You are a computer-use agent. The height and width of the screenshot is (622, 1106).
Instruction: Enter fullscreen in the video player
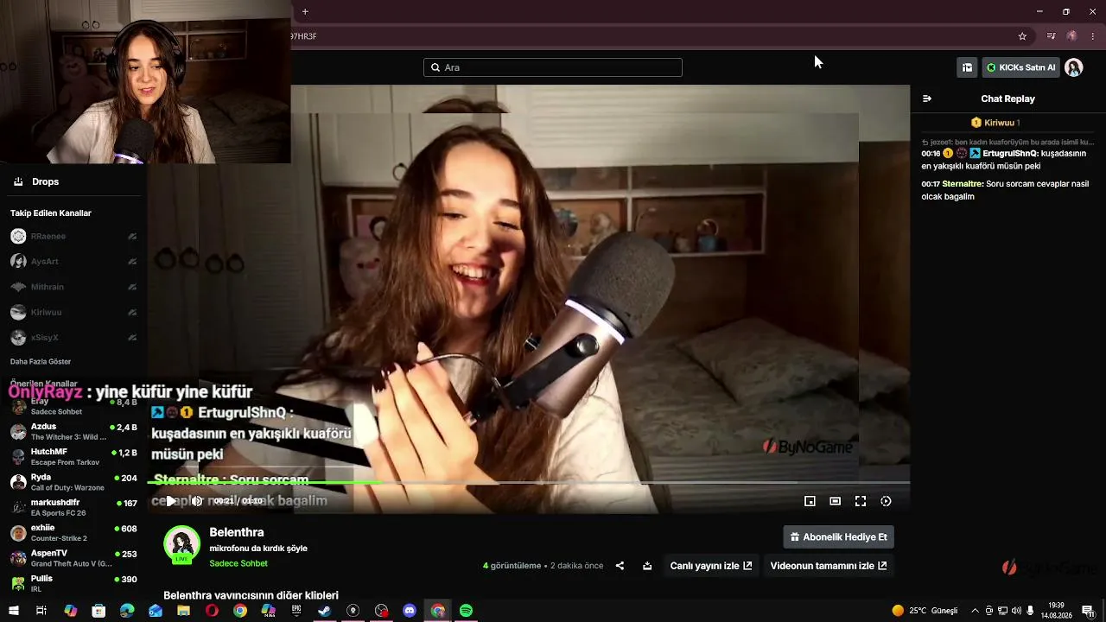(x=861, y=501)
